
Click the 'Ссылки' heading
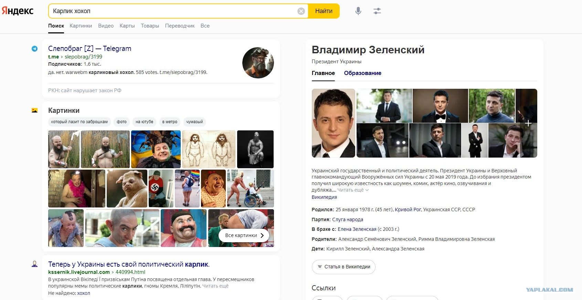click(x=324, y=288)
